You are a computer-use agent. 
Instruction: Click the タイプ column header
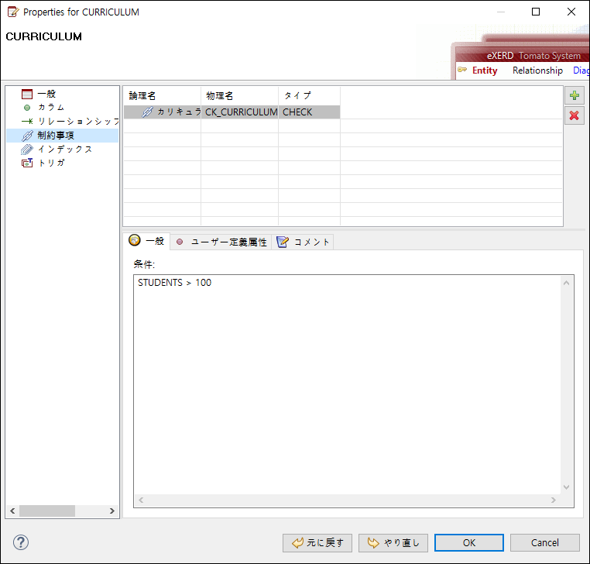[309, 95]
